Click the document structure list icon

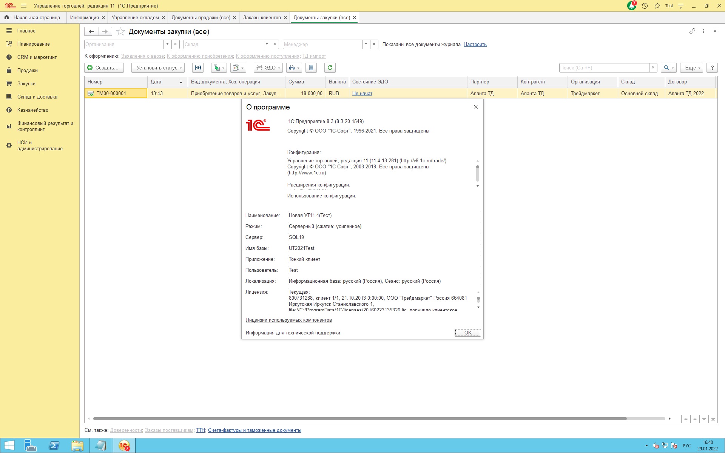point(311,68)
